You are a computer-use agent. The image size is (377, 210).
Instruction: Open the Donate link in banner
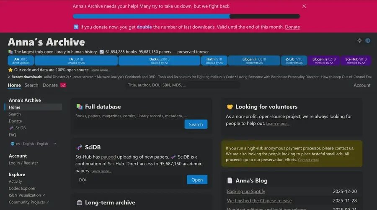click(292, 27)
